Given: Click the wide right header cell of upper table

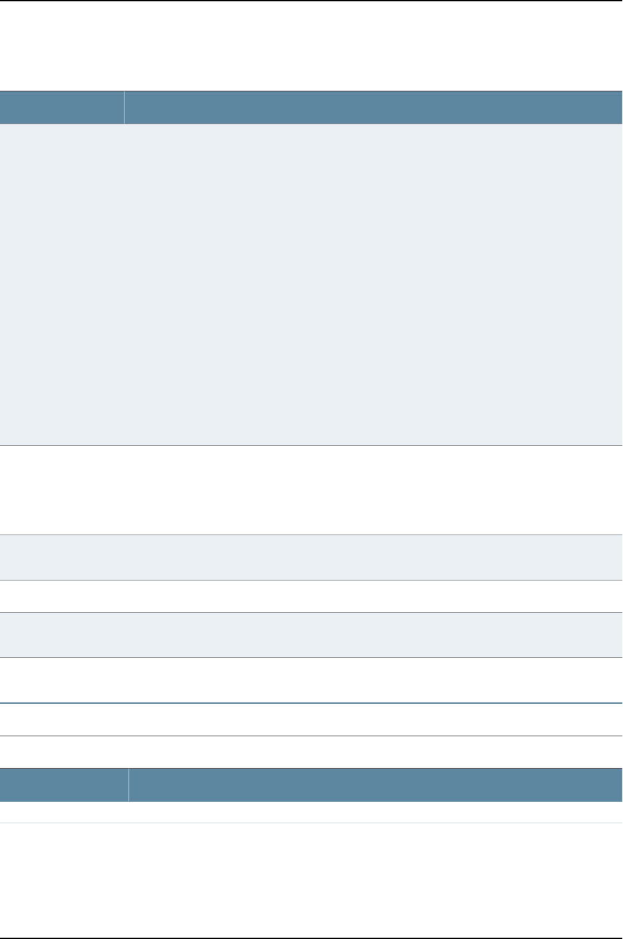Looking at the screenshot, I should pos(374,108).
